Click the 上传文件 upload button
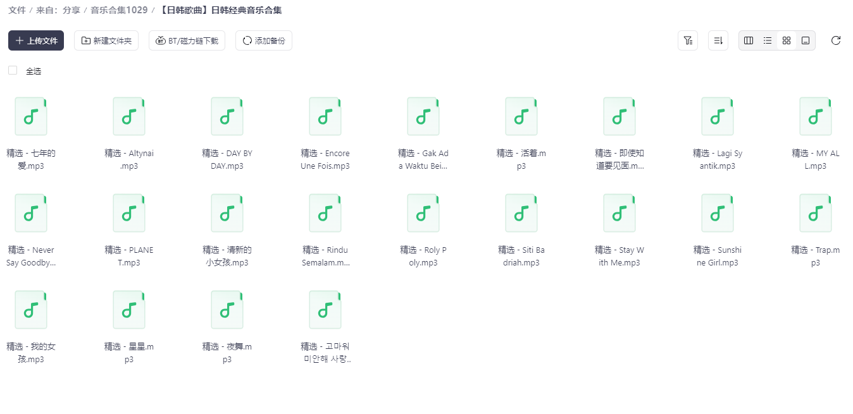This screenshot has width=853, height=414. click(36, 40)
